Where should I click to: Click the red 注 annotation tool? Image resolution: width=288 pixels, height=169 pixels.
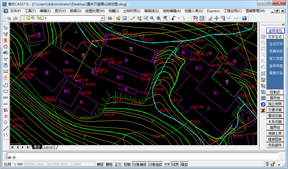click(6, 77)
